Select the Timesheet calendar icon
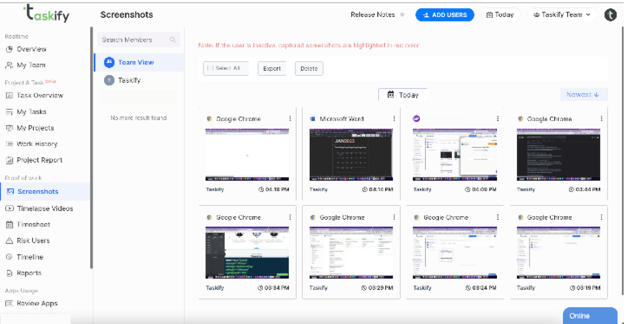This screenshot has width=628, height=324. click(x=9, y=225)
